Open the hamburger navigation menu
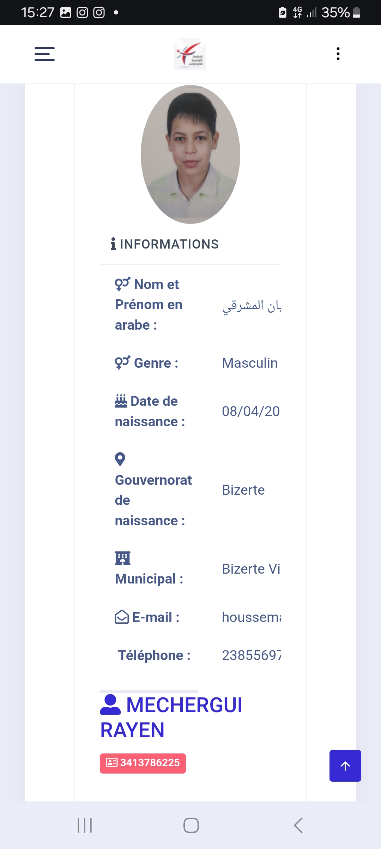This screenshot has height=849, width=381. coord(44,54)
